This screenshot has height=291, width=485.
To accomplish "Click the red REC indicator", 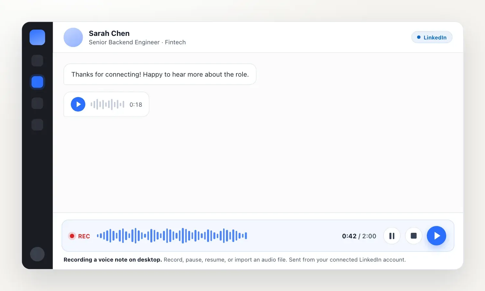I will pyautogui.click(x=79, y=236).
